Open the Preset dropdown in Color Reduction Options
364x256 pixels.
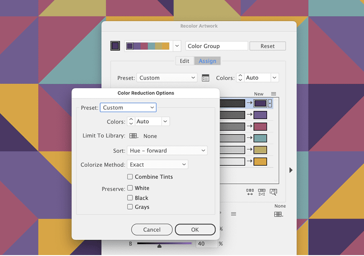coord(128,107)
